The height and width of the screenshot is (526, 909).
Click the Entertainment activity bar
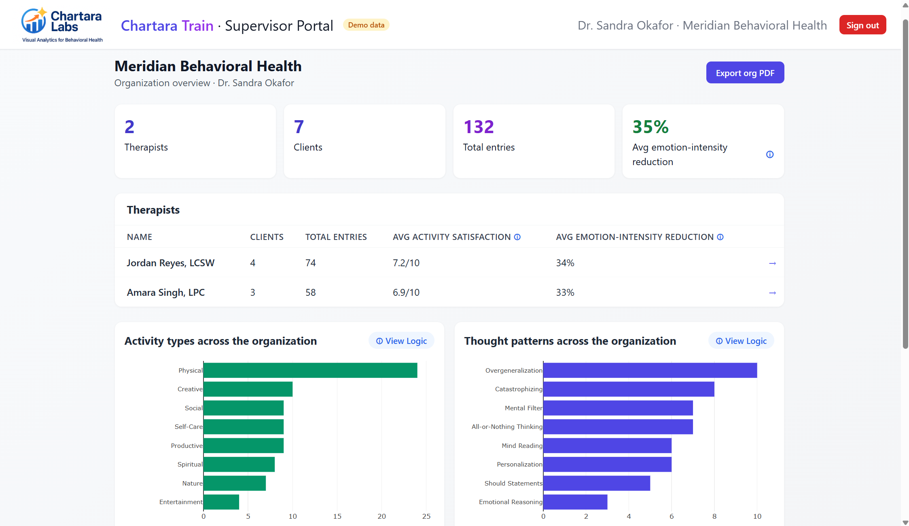pos(221,502)
